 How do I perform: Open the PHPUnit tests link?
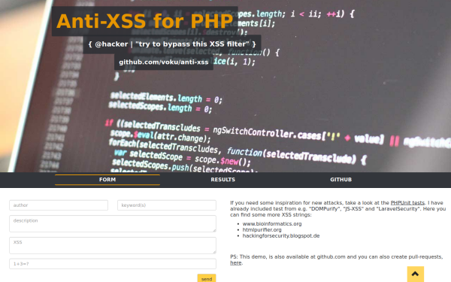coord(407,202)
